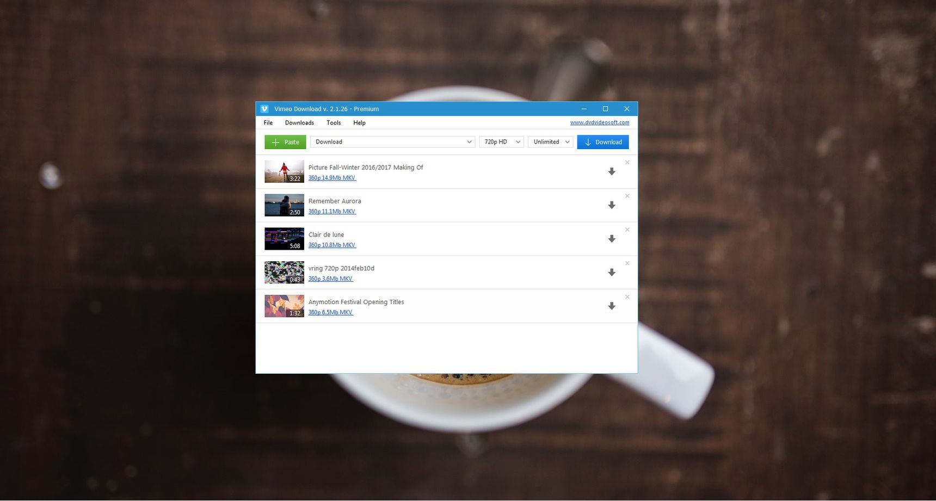Click 360p 11.1Mb MKV format link

coord(332,212)
